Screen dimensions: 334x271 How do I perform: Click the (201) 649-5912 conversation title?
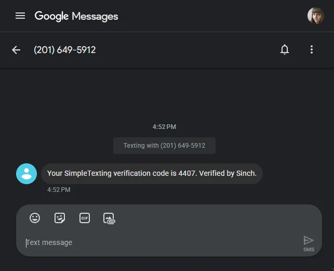coord(65,50)
